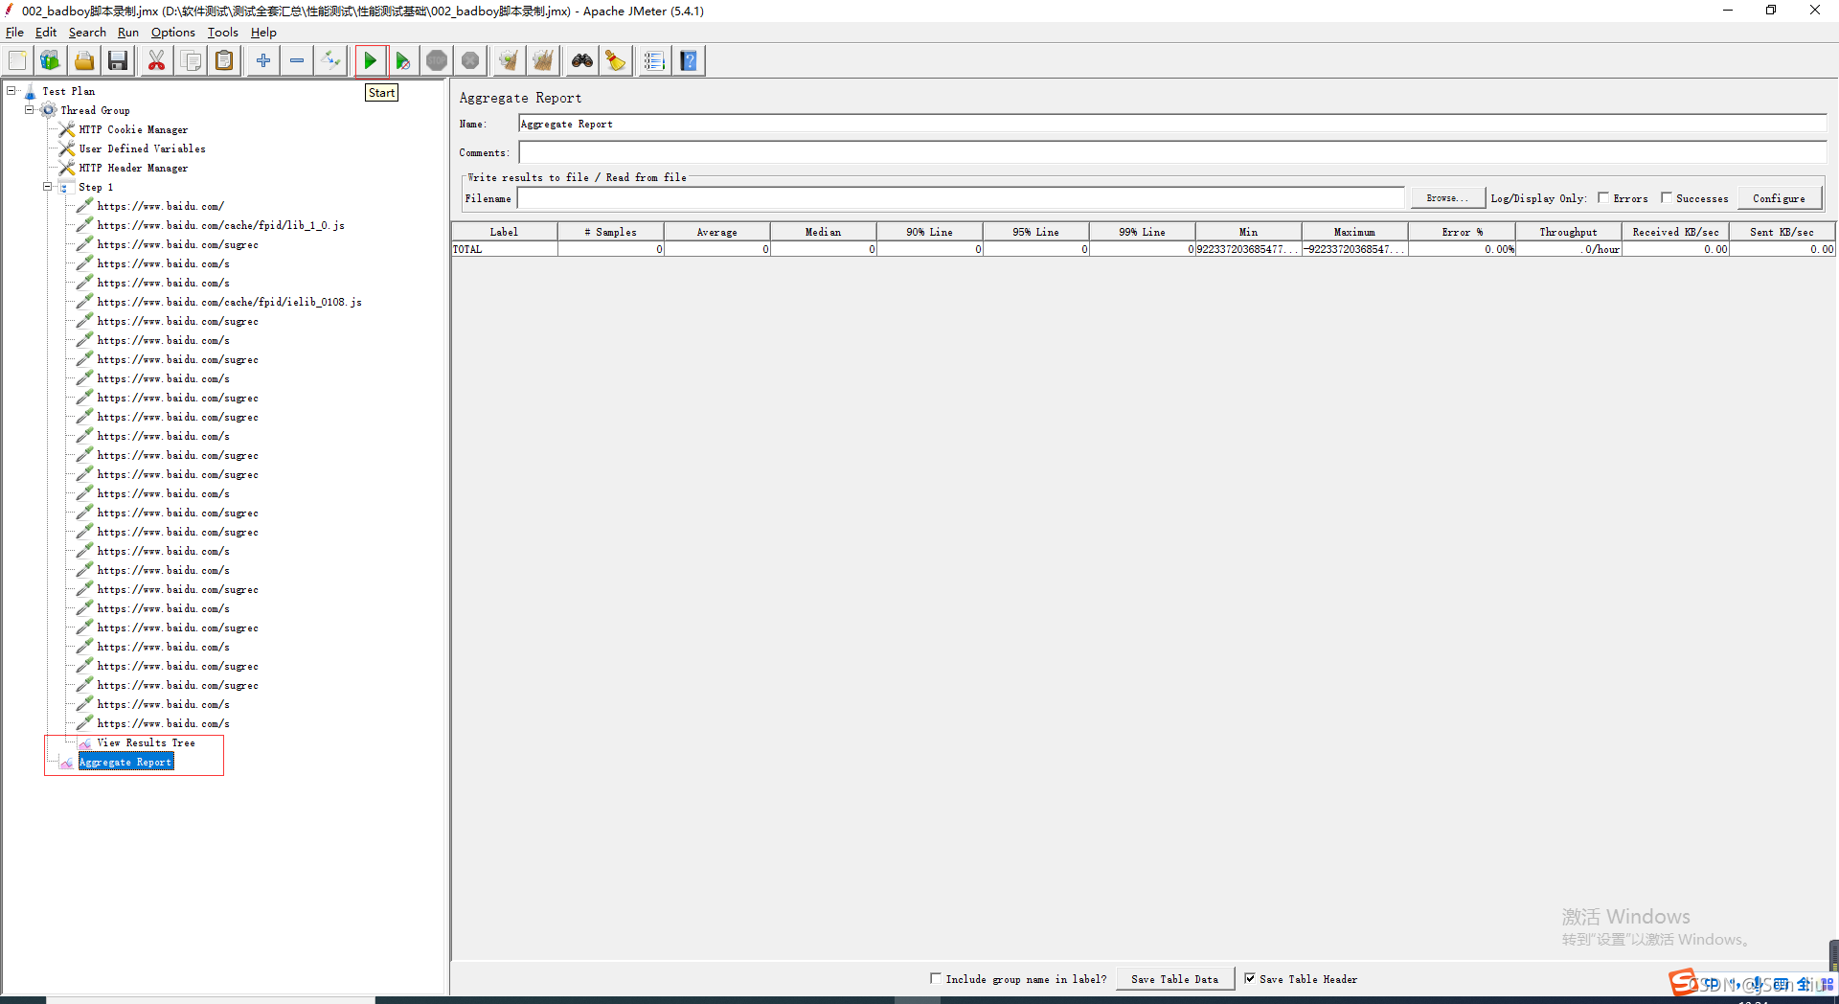Screen dimensions: 1839x1004
Task: Select the Thread Group tree node
Action: pos(95,110)
